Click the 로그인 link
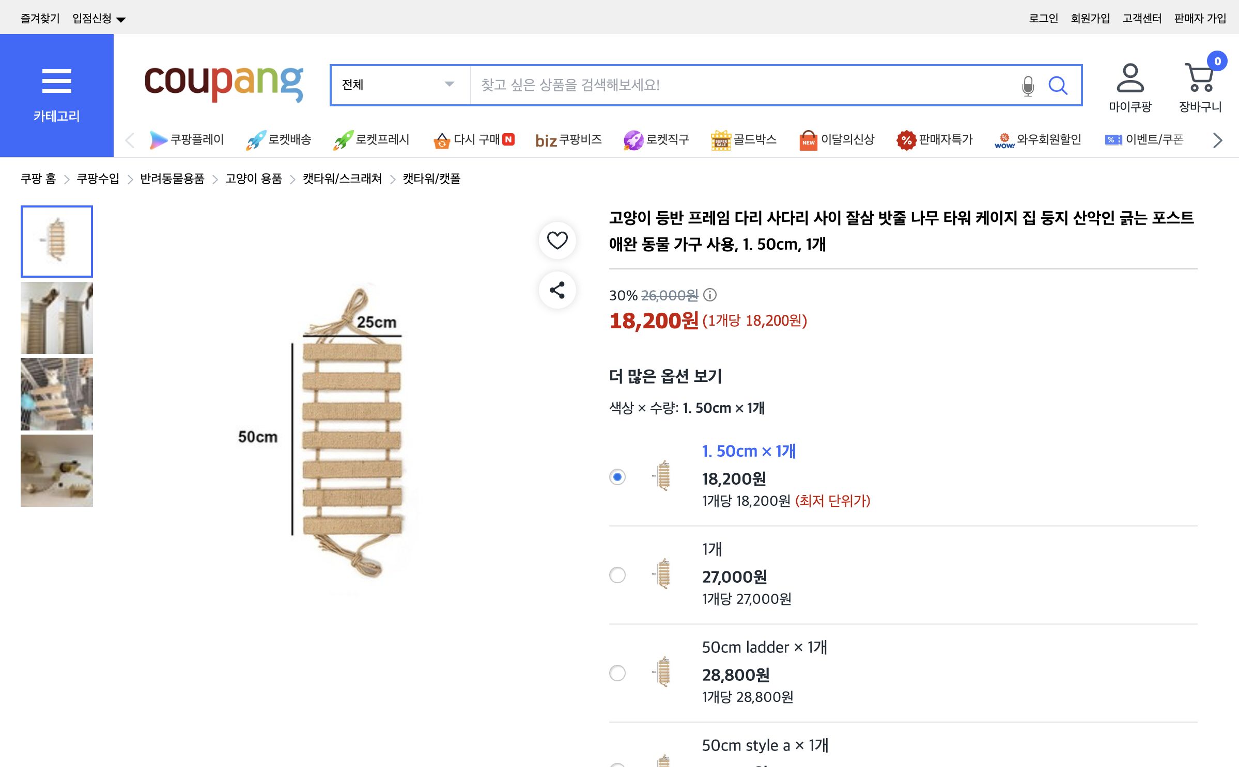Image resolution: width=1239 pixels, height=767 pixels. click(1044, 18)
